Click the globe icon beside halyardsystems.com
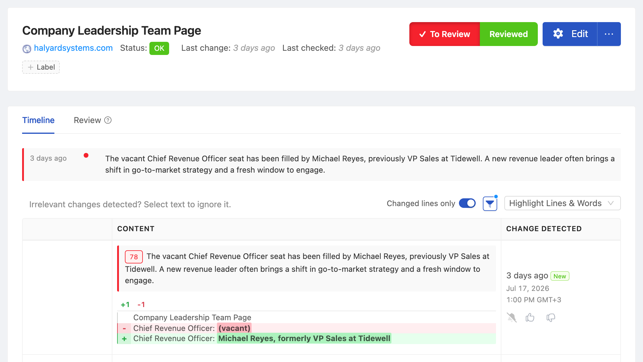643x362 pixels. tap(27, 48)
